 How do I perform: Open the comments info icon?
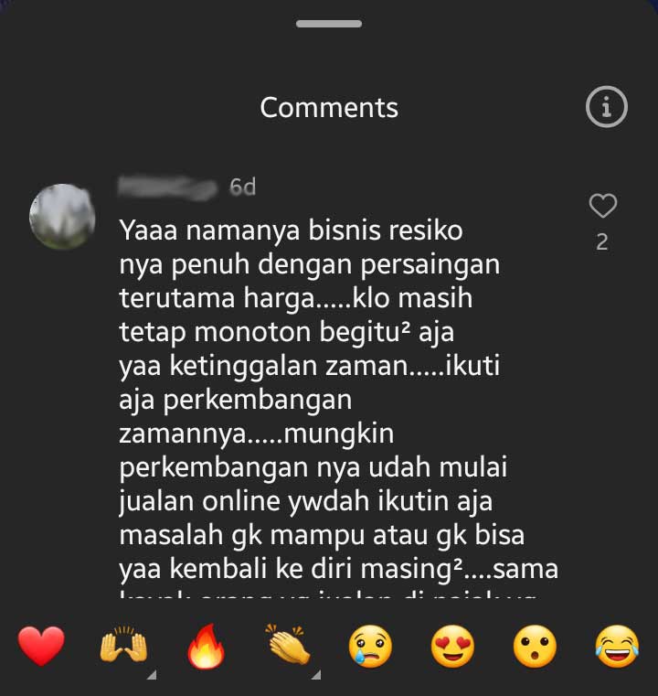606,107
